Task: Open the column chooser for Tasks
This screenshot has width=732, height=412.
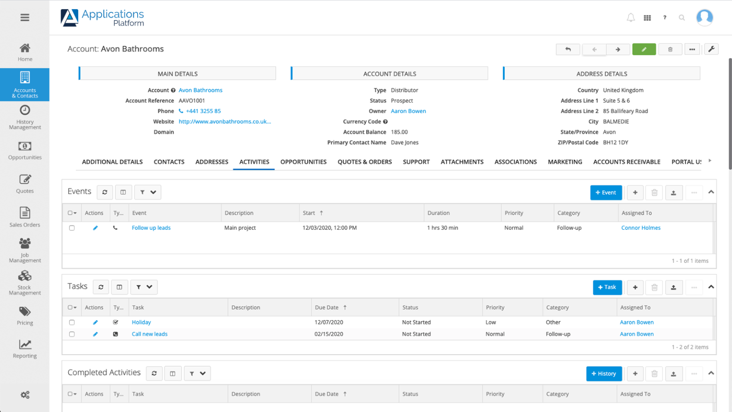Action: pyautogui.click(x=120, y=287)
